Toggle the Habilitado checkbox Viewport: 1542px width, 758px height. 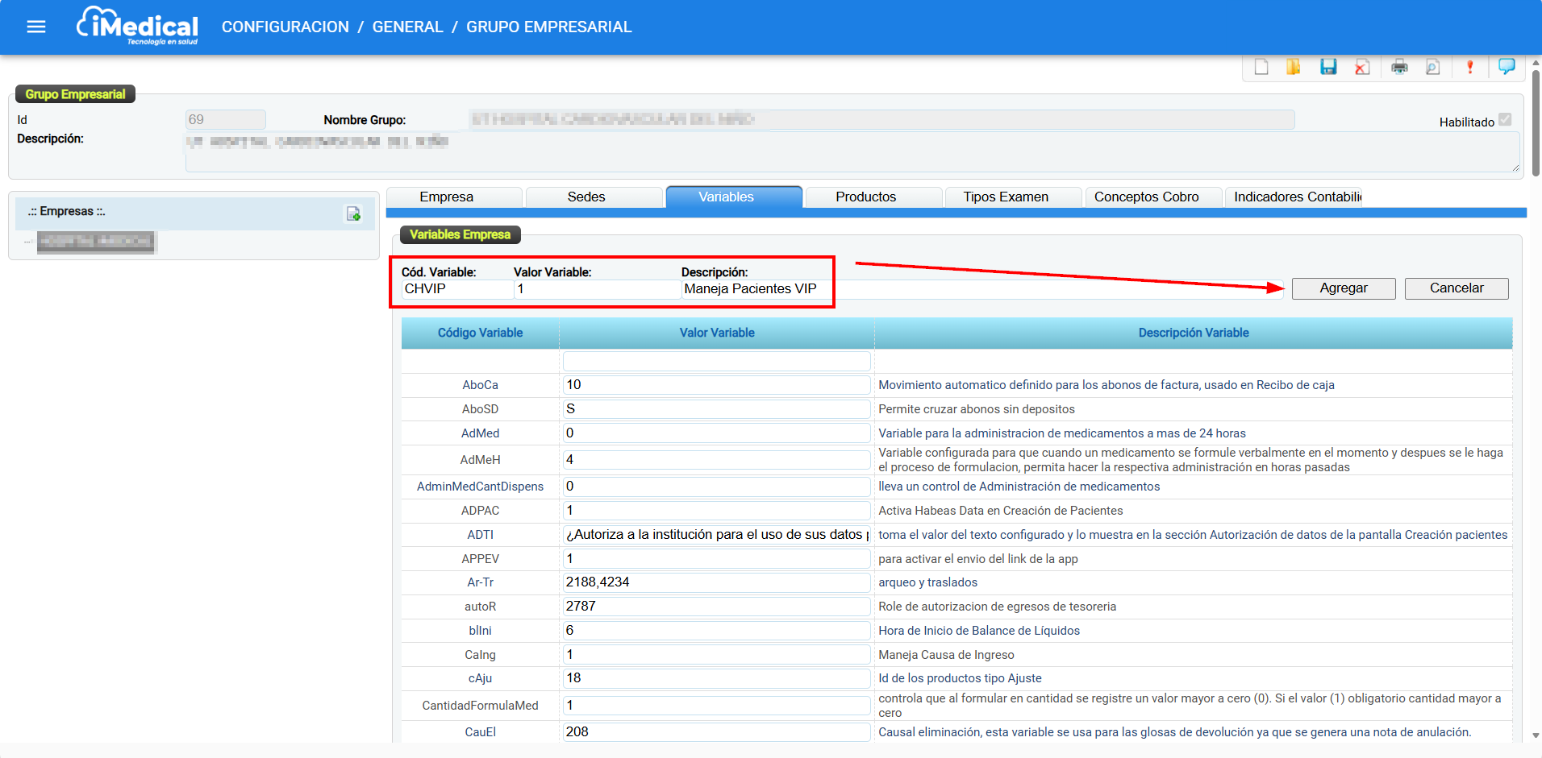1505,120
